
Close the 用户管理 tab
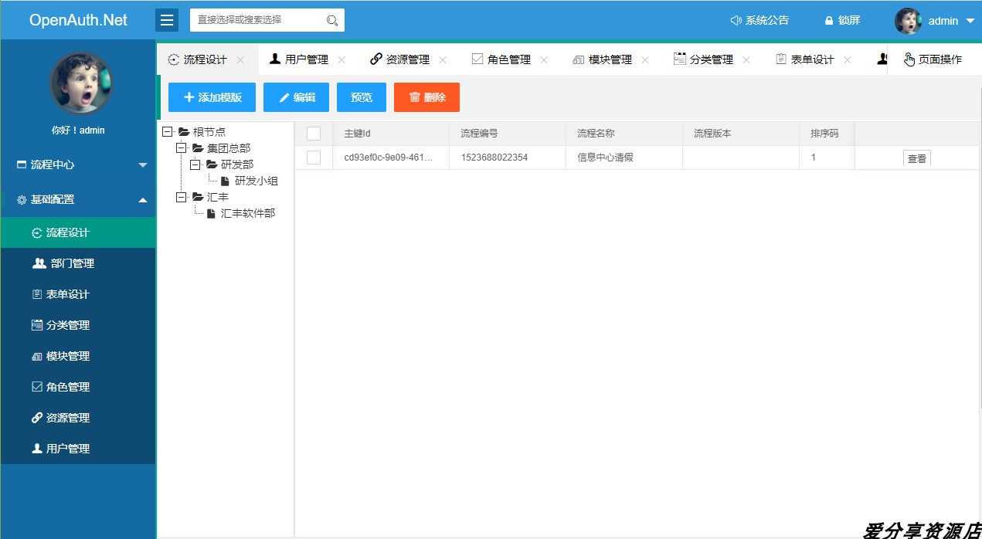coord(341,59)
